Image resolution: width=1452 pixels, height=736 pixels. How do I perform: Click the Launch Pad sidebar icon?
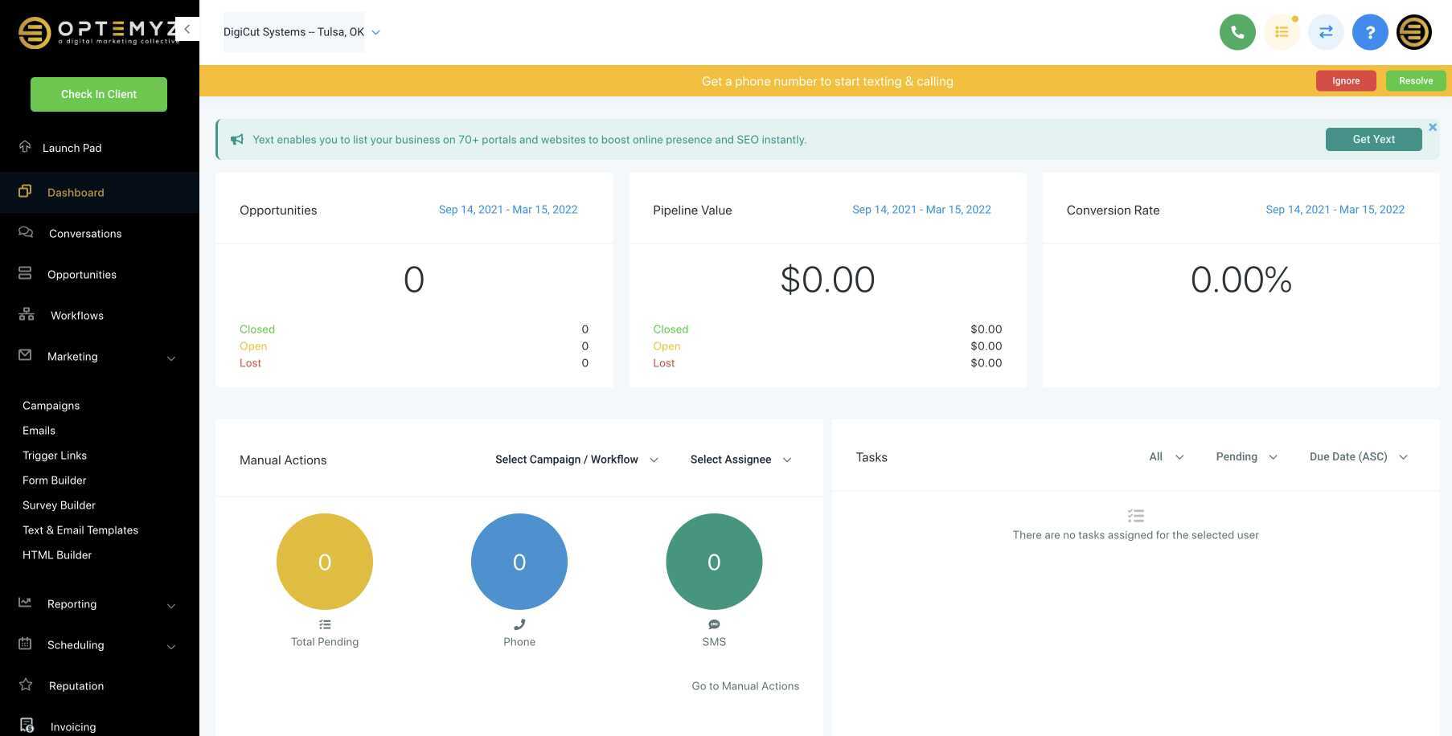pos(25,146)
